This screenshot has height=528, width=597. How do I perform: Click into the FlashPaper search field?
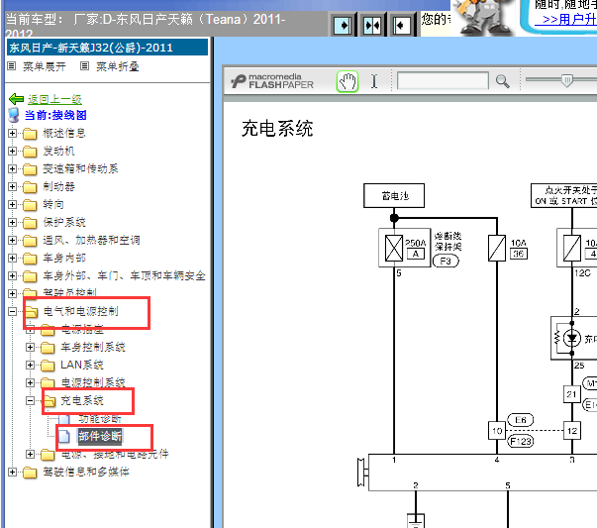[443, 81]
